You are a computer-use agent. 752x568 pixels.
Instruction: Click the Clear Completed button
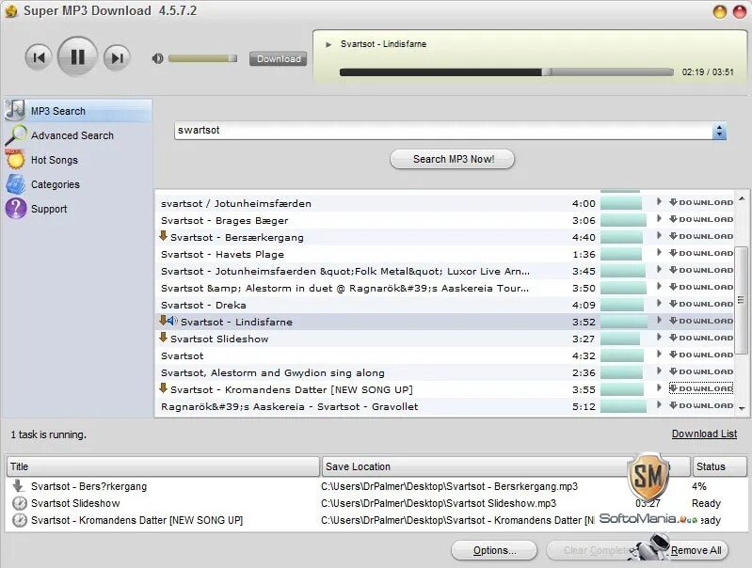point(596,550)
